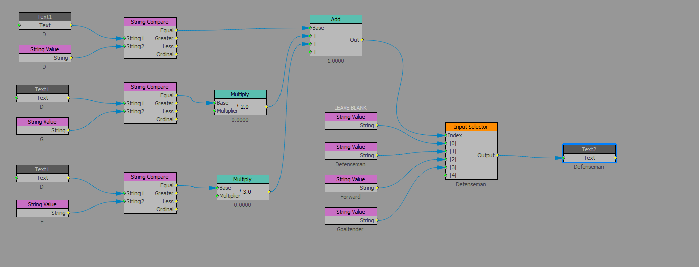Click Base port of the * 3.0 Multiply
This screenshot has height=267, width=699.
(x=218, y=188)
